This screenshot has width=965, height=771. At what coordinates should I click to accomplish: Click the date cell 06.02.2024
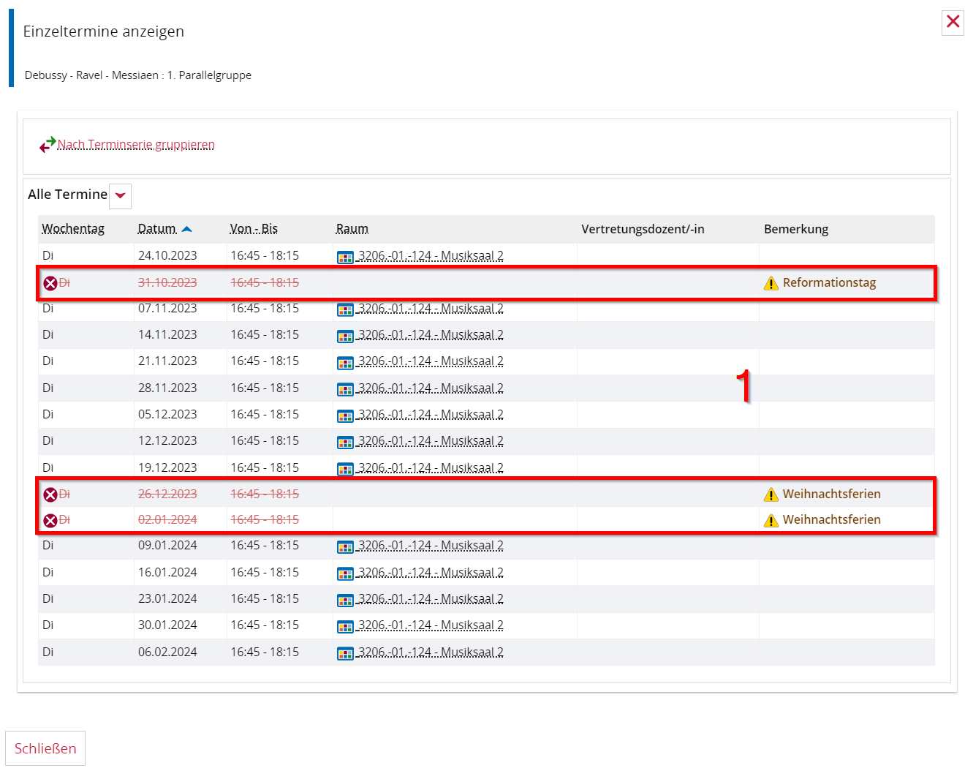[x=167, y=652]
